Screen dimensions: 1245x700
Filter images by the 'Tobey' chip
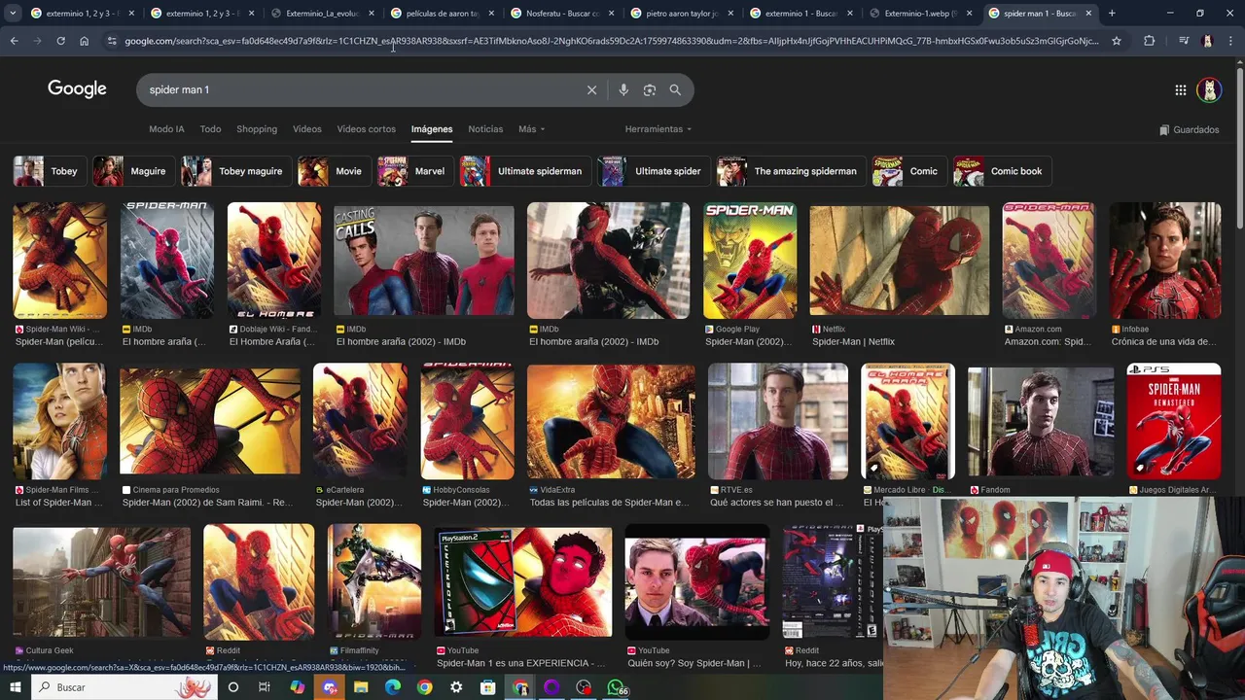pos(48,171)
